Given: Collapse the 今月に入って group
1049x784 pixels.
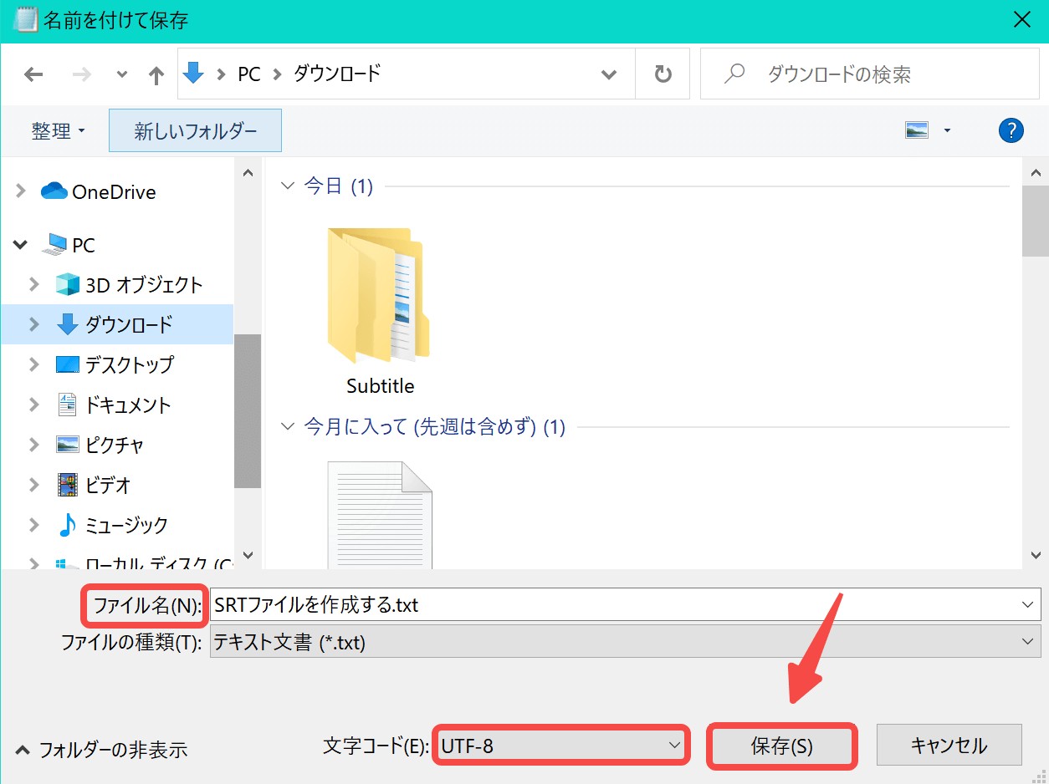Looking at the screenshot, I should (x=289, y=427).
